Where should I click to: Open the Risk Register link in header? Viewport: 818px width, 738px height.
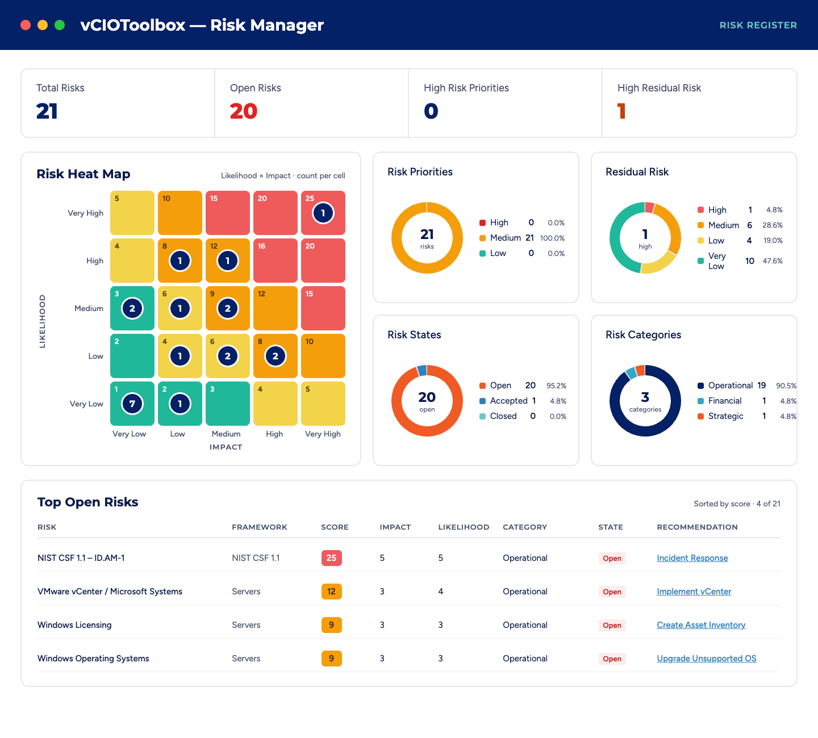tap(758, 25)
